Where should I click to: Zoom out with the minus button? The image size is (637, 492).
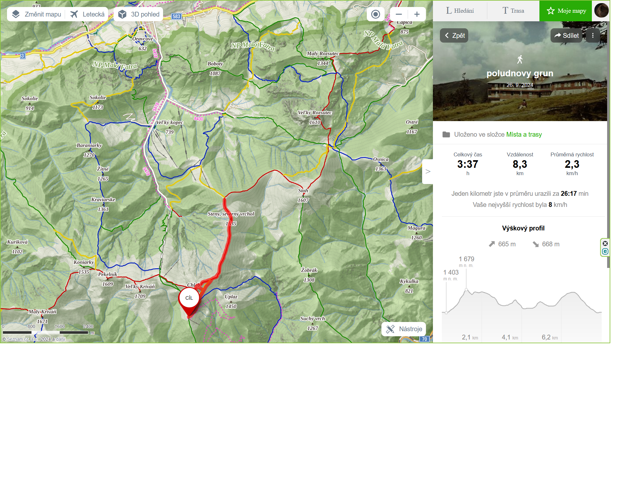[x=399, y=14]
